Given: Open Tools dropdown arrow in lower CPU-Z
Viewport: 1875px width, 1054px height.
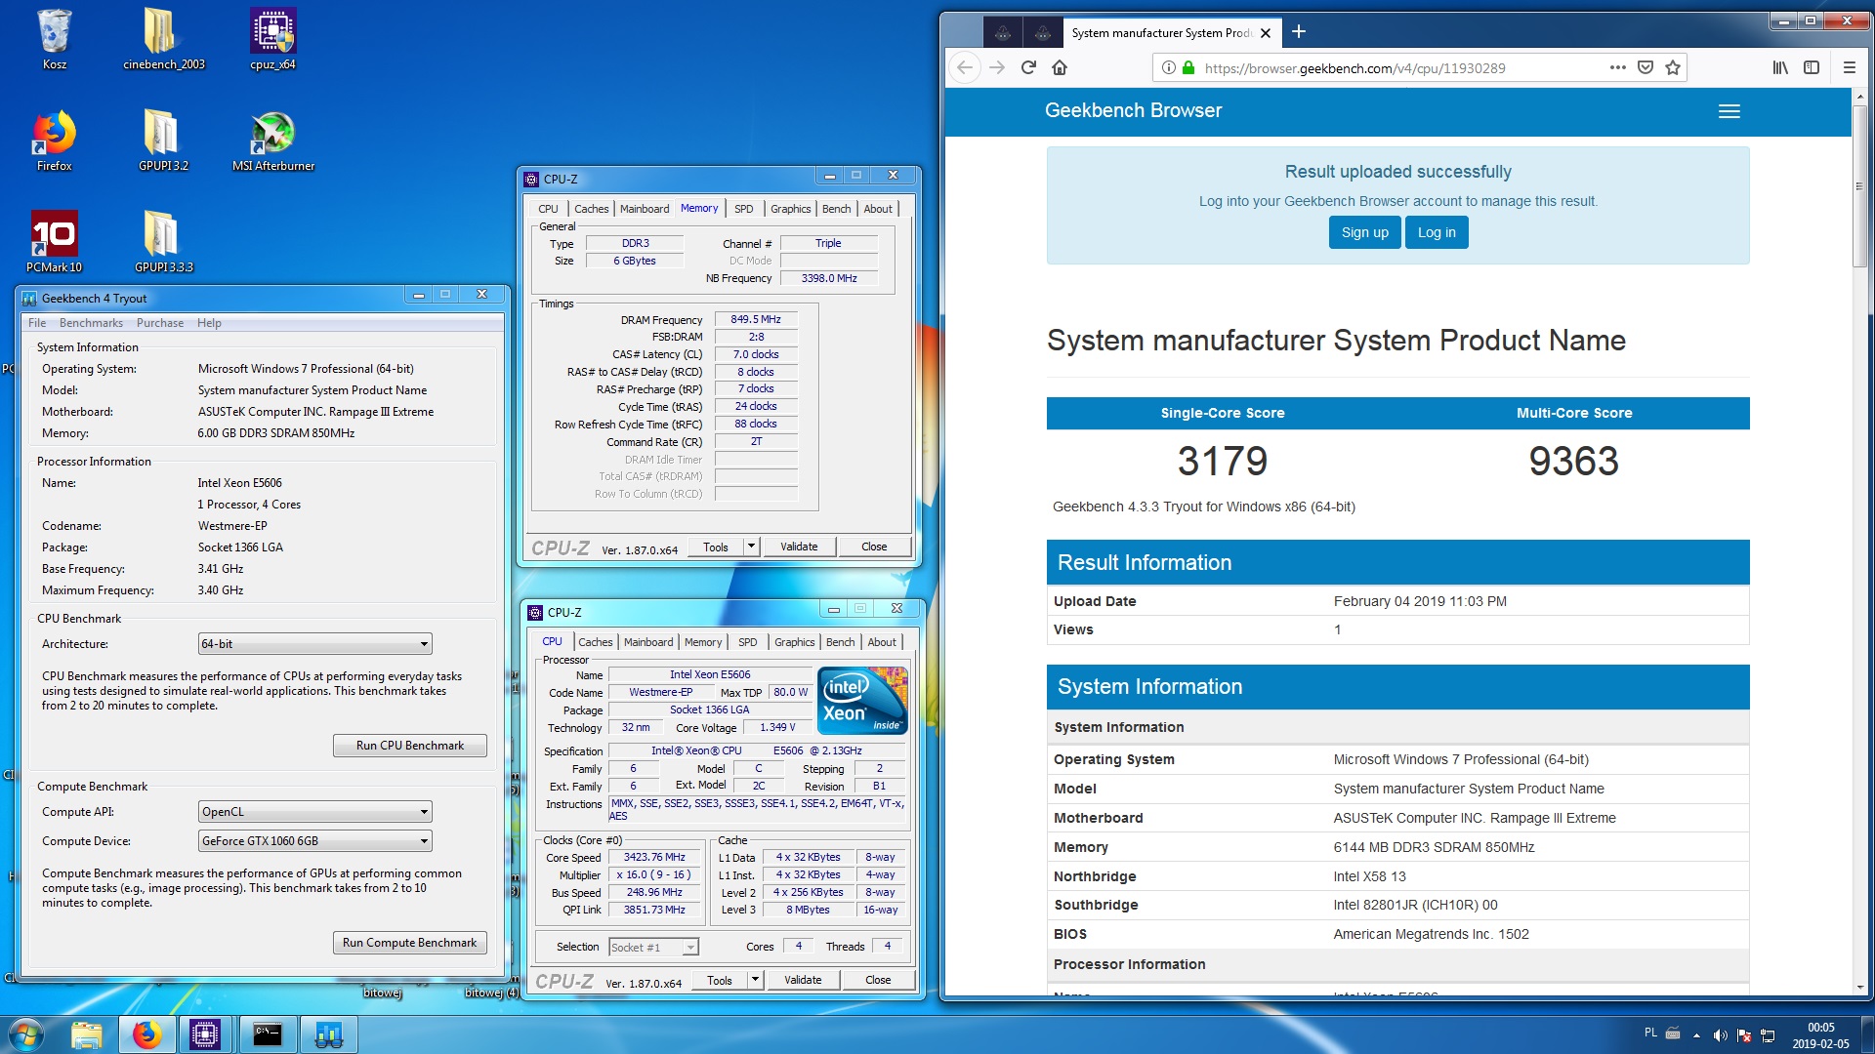Looking at the screenshot, I should (756, 980).
